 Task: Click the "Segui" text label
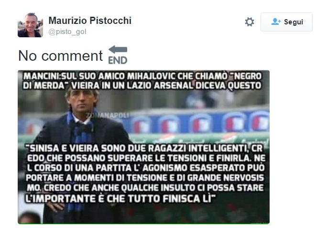[x=294, y=22]
